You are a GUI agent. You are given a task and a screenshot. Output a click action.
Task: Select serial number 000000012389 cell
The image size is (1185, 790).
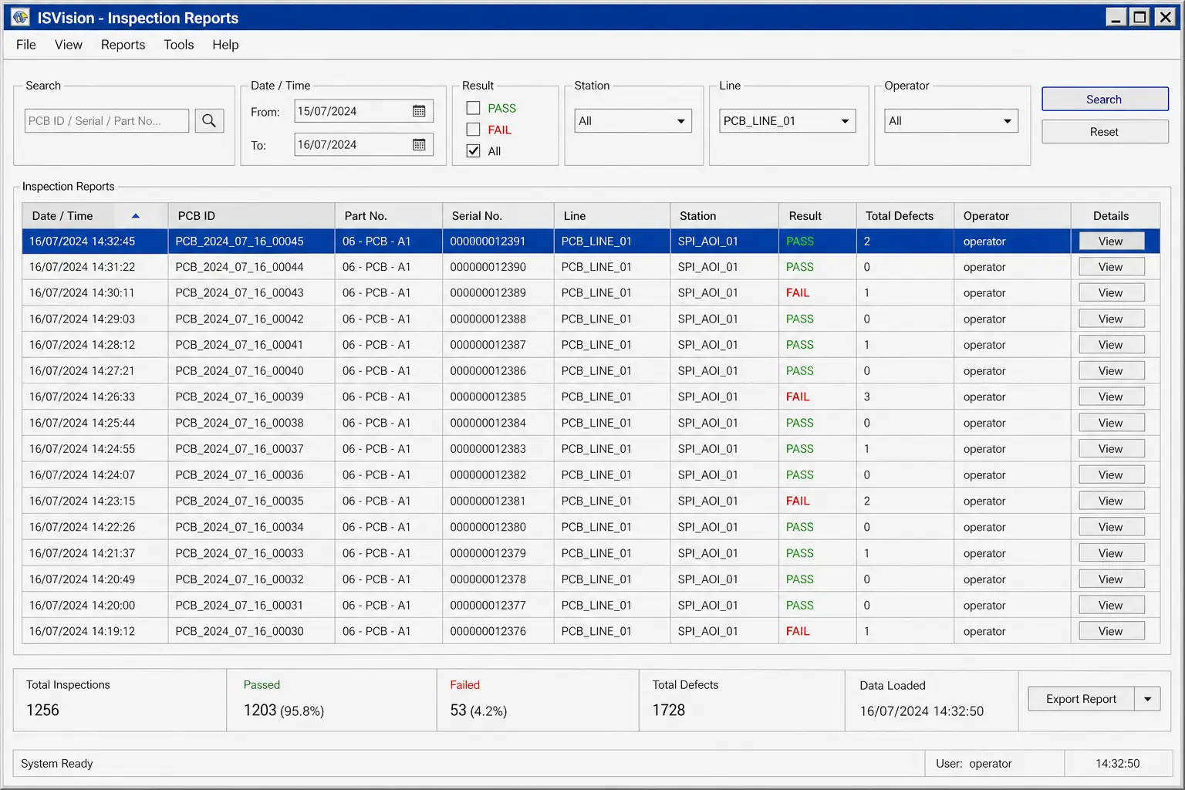[498, 293]
